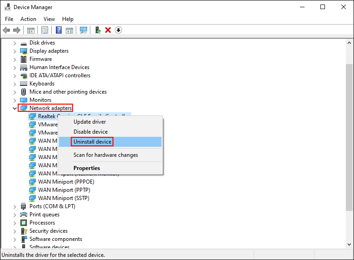Image resolution: width=354 pixels, height=260 pixels.
Task: Click the Device Manager title bar icon
Action: [x=7, y=7]
